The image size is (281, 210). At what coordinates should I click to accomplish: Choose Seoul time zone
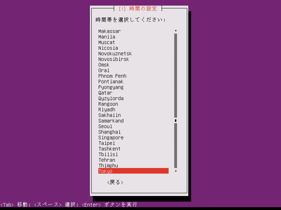[x=133, y=126]
